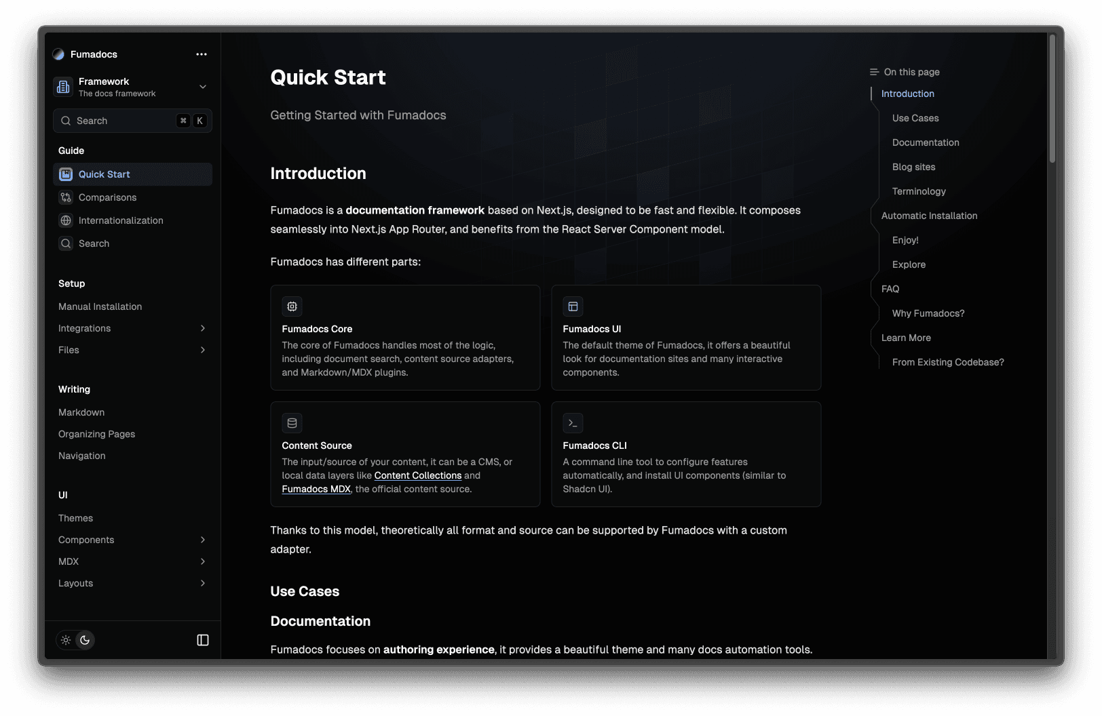Jump to Automatic Installation in page outline

point(929,216)
